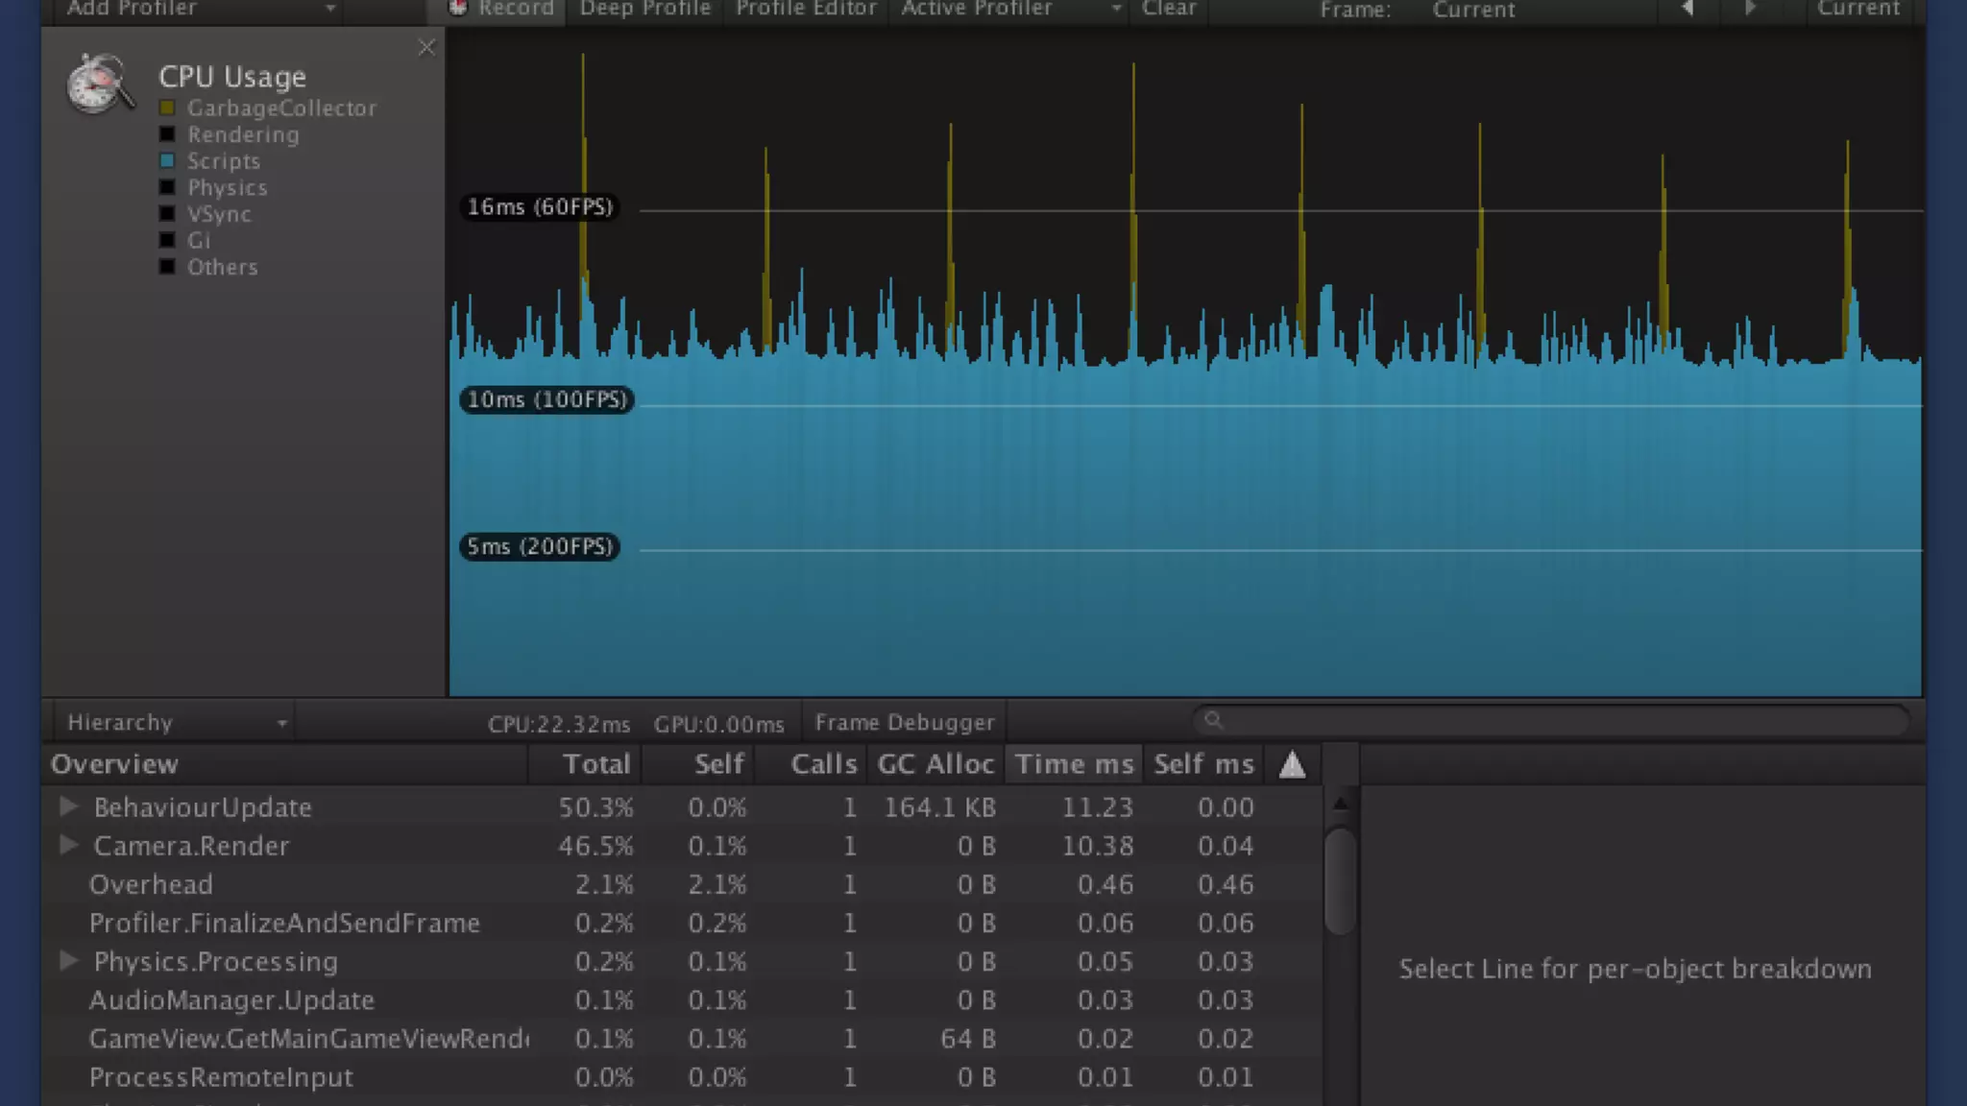Click the CPU Usage stopwatch icon
The width and height of the screenshot is (1967, 1106).
(99, 84)
